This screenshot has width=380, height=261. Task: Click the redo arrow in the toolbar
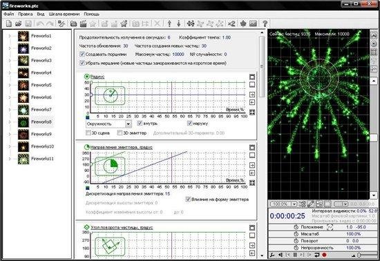click(x=50, y=23)
